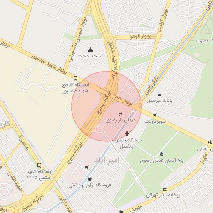Image resolution: width=213 pixels, height=213 pixels.
Task: Click the بولوار شهدای تاکسیرانی road label
Action: point(78,40)
